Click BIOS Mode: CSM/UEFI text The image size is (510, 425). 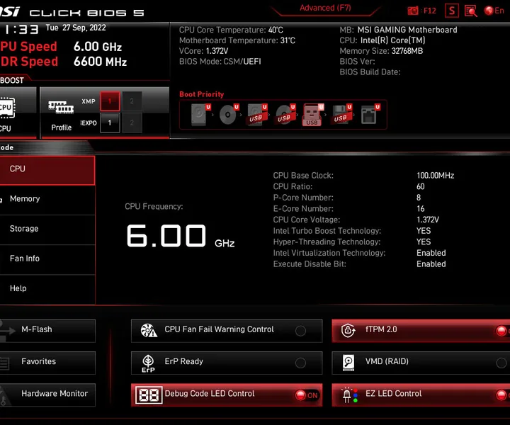coord(220,62)
